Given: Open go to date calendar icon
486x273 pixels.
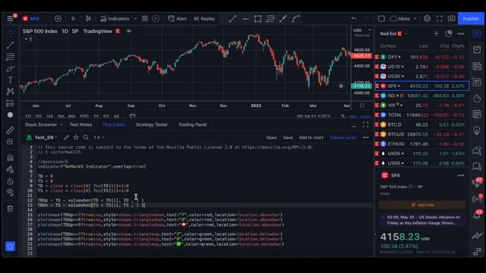Looking at the screenshot, I should click(x=132, y=116).
